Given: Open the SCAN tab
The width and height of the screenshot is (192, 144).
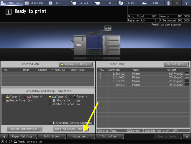Looking at the screenshot, I should [152, 3].
